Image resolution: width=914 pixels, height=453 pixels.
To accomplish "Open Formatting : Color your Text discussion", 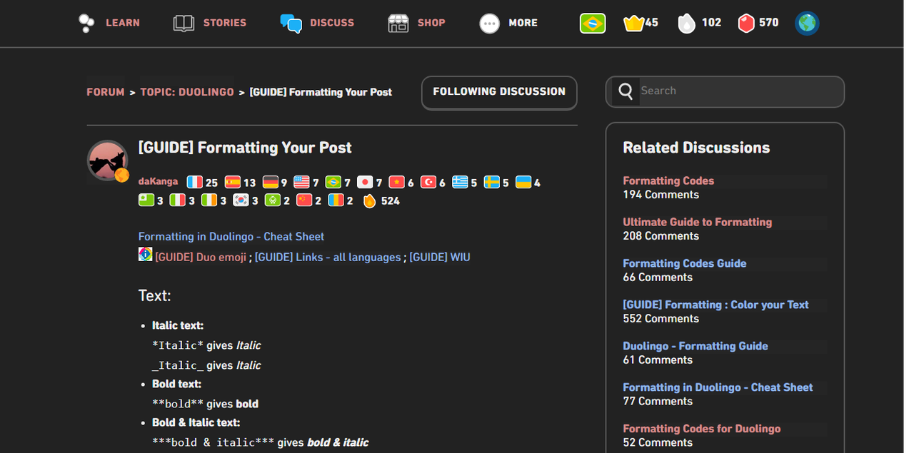I will point(715,305).
